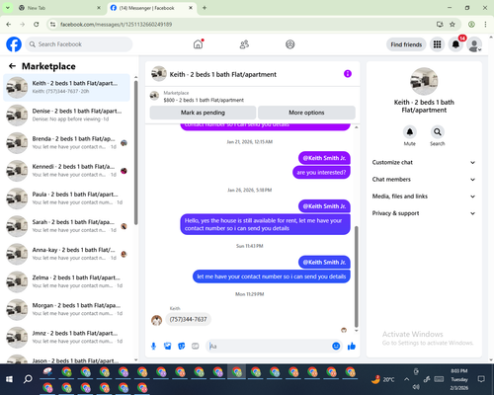Screen dimensions: 494x395
Task: Open Sarah conversation in chat list
Action: 66,226
